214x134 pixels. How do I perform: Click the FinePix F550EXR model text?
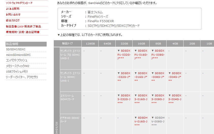click(x=101, y=21)
